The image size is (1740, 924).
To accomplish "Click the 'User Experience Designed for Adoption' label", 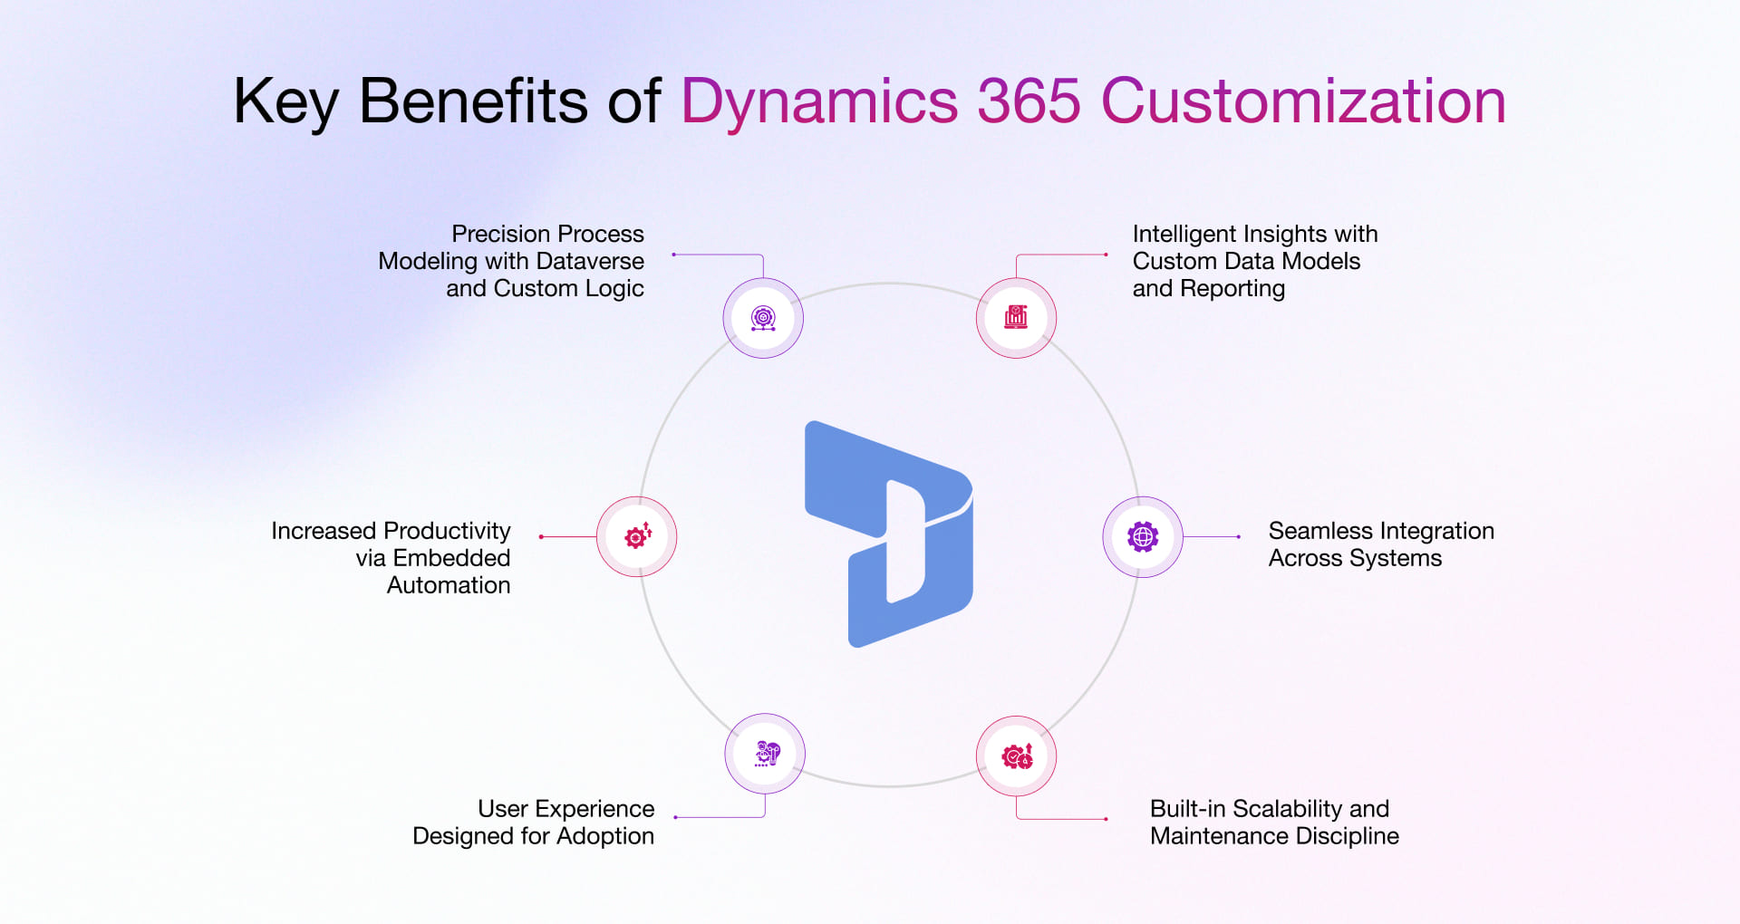I will pos(533,822).
